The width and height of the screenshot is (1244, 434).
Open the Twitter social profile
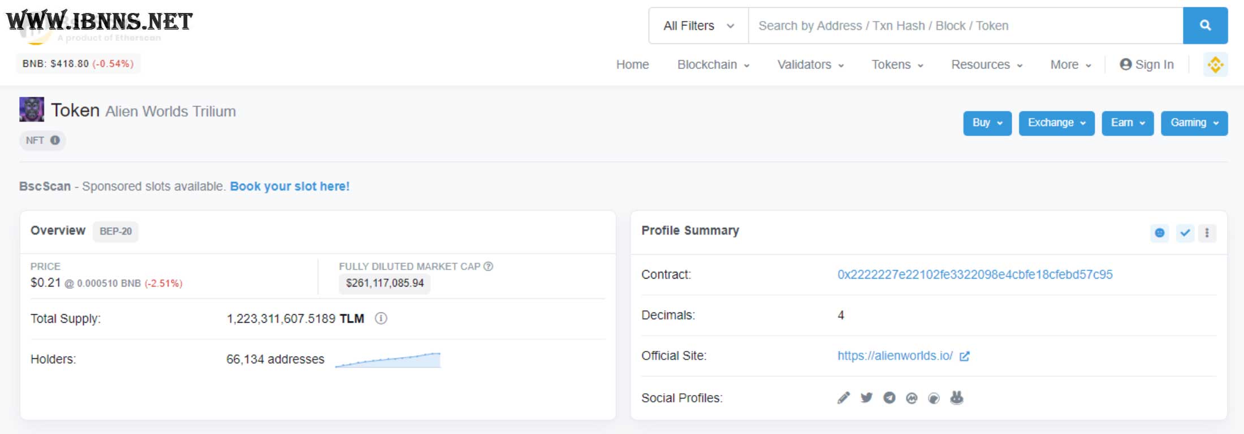[866, 398]
